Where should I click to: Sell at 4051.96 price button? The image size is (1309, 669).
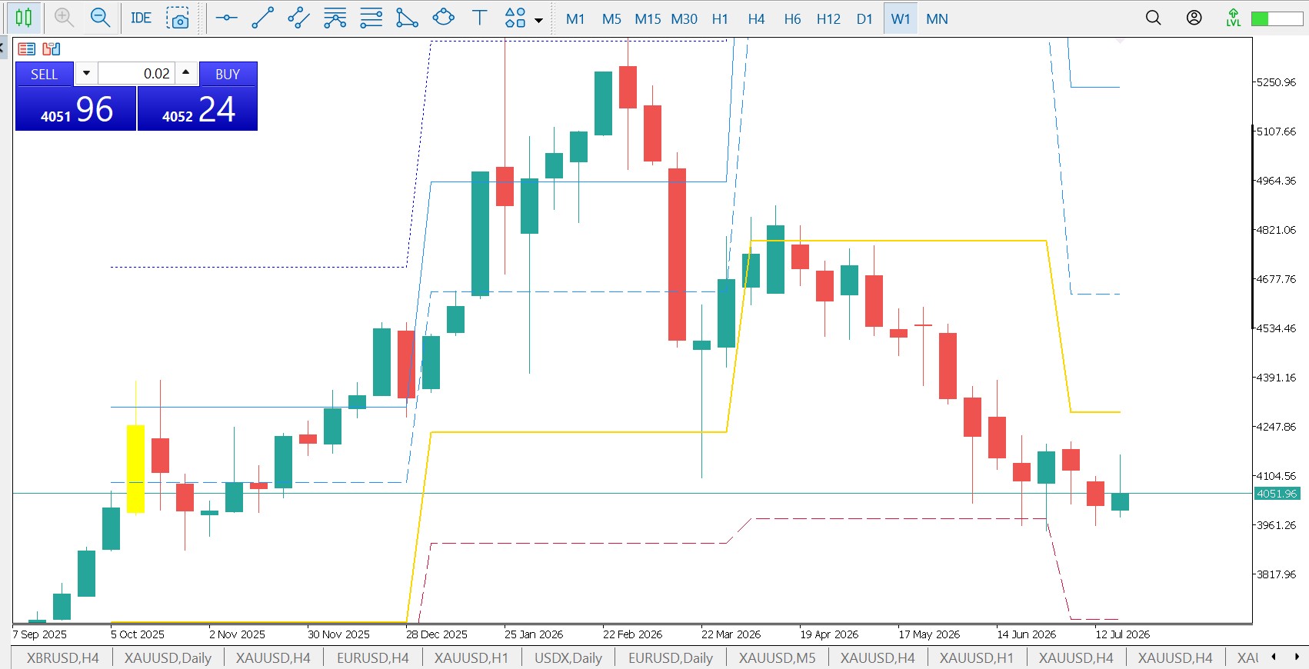click(x=75, y=108)
